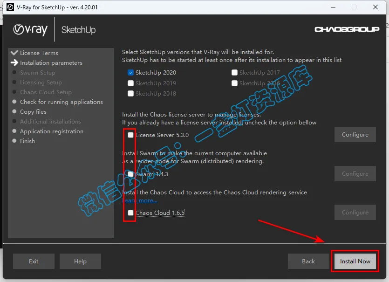Select Installation parameters step
Screen dimensions: 389x282
(51, 63)
